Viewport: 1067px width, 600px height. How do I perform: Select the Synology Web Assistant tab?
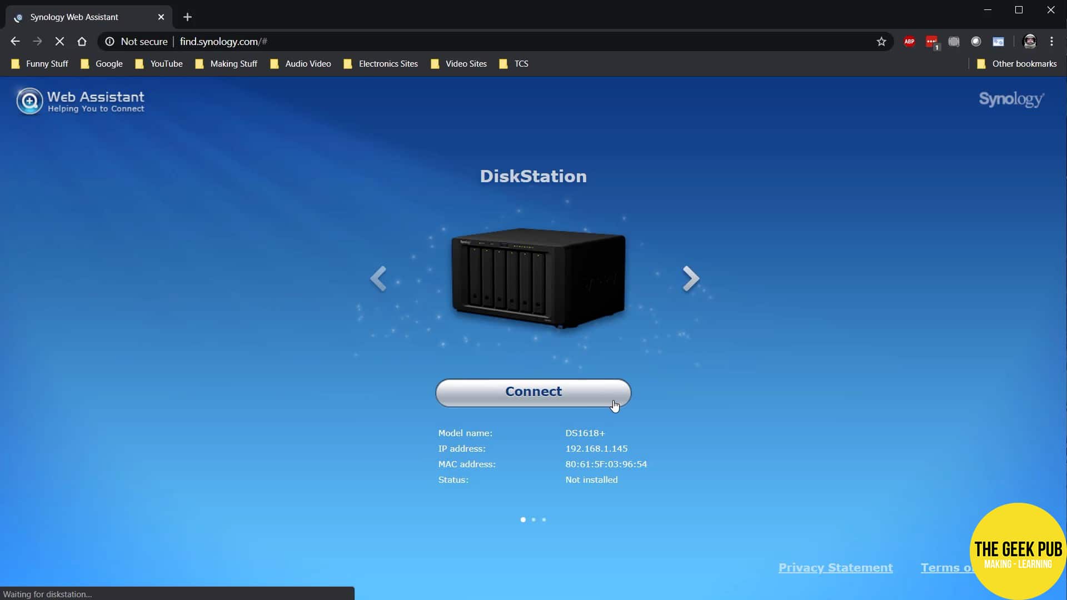click(x=89, y=17)
